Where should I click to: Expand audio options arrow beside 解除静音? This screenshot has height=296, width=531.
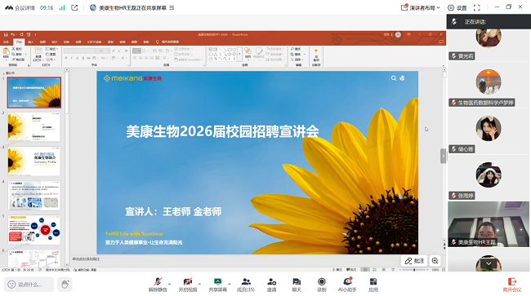[x=169, y=284]
